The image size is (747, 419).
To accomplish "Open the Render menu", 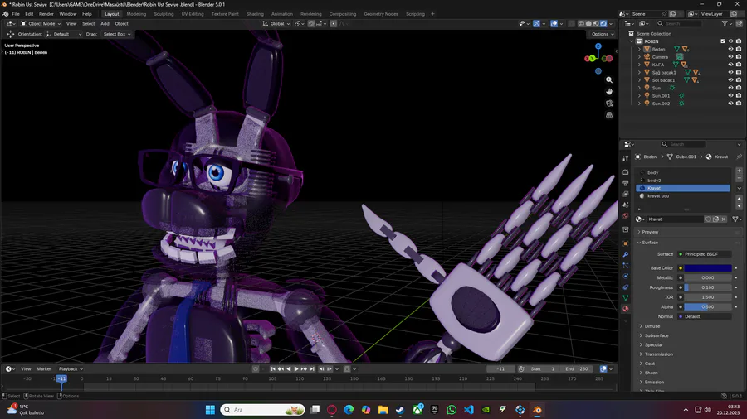I will (x=46, y=14).
